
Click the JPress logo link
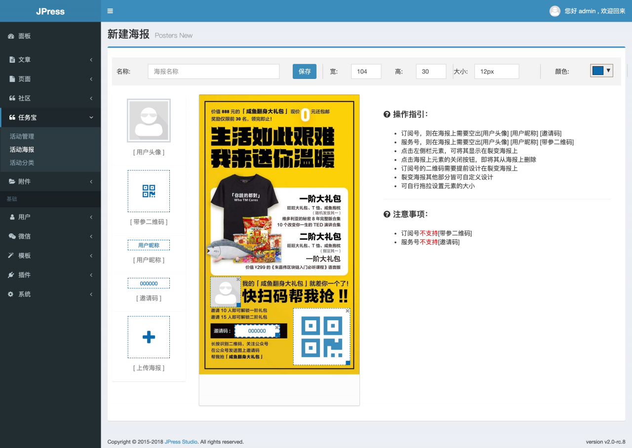click(x=50, y=11)
